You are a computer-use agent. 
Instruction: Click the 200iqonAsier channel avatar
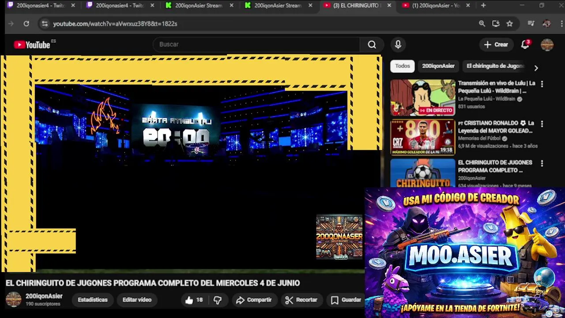pyautogui.click(x=13, y=299)
